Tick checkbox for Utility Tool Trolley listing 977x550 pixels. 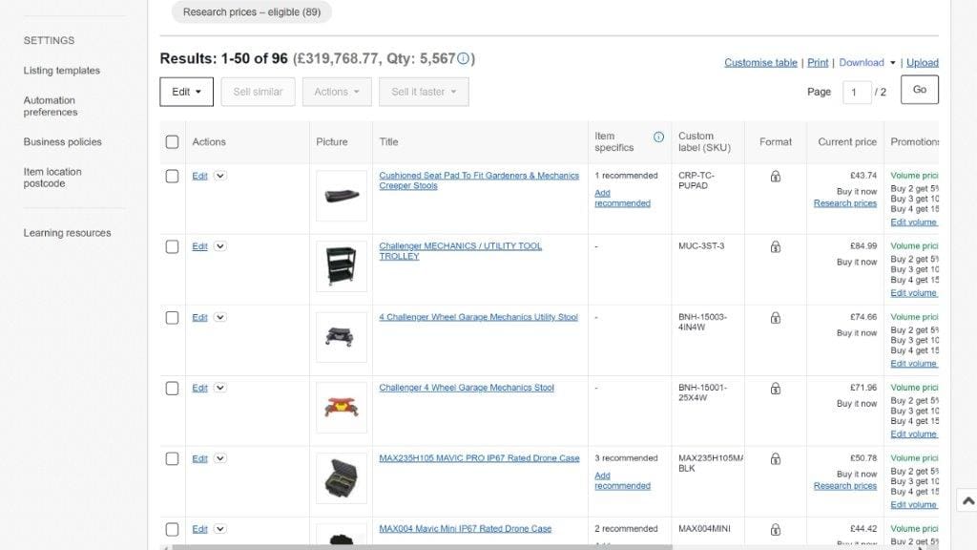tap(172, 247)
